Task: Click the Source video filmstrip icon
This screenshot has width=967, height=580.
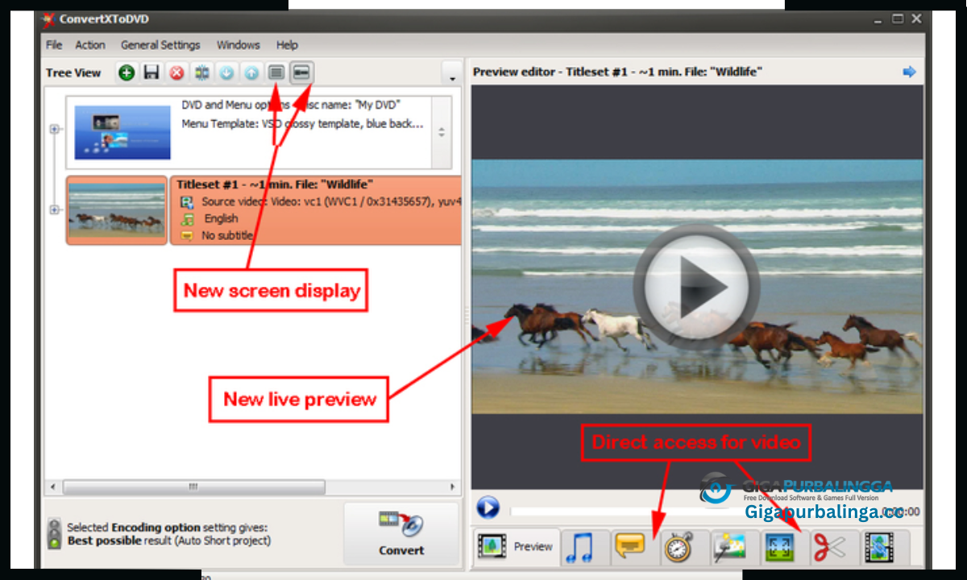Action: [x=187, y=202]
